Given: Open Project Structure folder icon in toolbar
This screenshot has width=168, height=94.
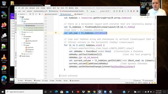Looking at the screenshot, I should 138,11.
